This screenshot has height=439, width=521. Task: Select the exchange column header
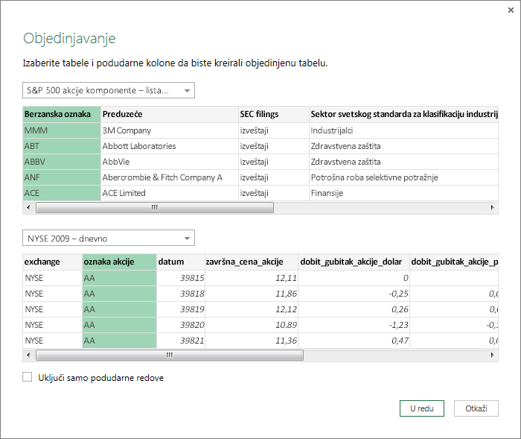tap(53, 262)
